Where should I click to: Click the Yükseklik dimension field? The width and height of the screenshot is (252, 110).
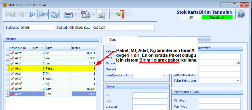150,107
